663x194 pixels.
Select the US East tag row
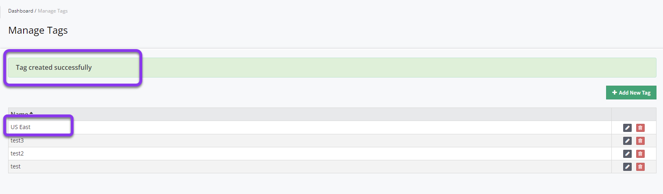[310, 127]
